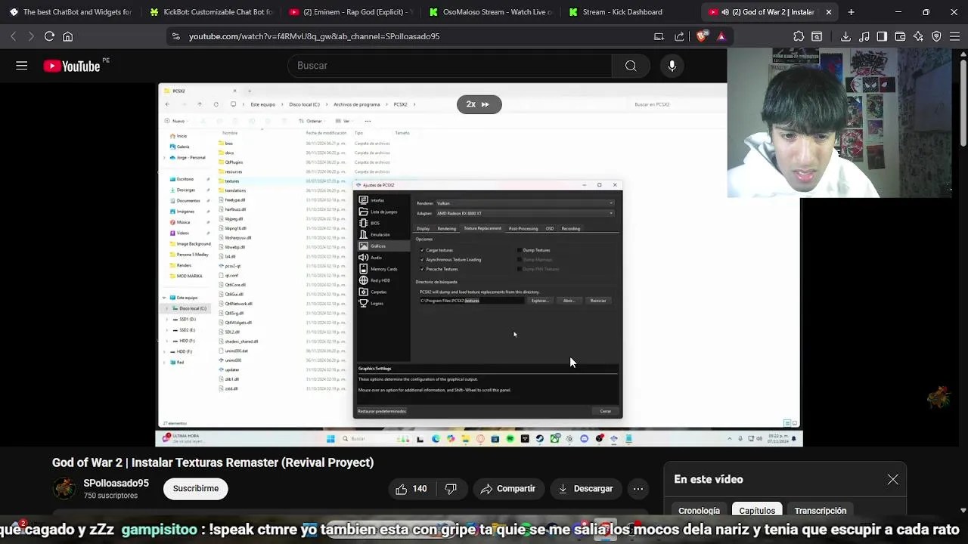Open Brave Rewards triangle icon
This screenshot has height=544, width=968.
pos(721,36)
